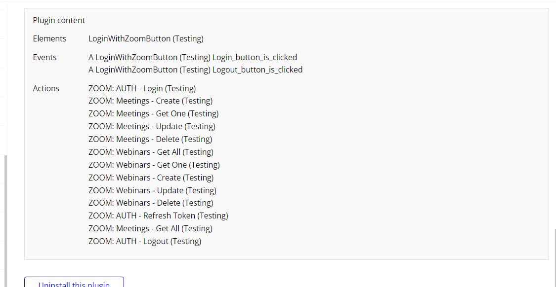Click the Uninstall this plugin button
Image resolution: width=556 pixels, height=287 pixels.
coord(74,284)
